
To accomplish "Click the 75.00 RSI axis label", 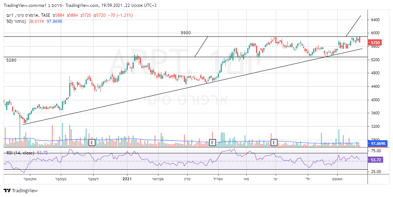I will (x=376, y=151).
